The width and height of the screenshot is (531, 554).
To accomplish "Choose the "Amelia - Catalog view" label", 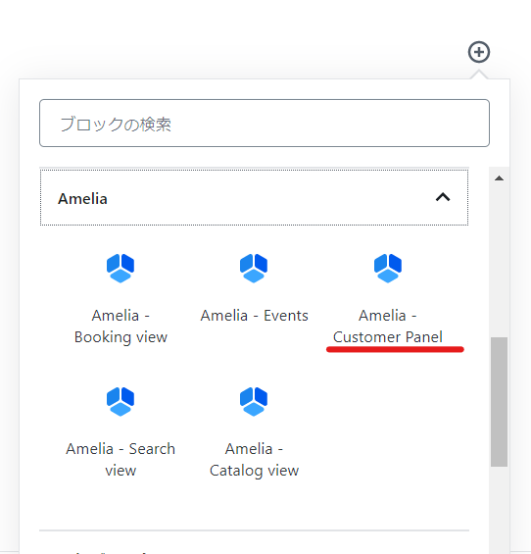I will pos(254,459).
